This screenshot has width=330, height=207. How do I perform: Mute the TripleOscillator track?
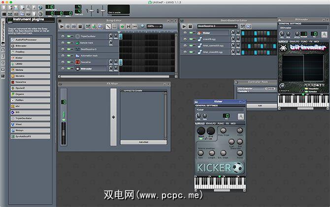68,37
